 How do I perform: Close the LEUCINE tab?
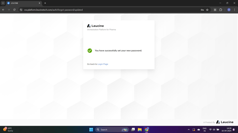coord(39,3)
